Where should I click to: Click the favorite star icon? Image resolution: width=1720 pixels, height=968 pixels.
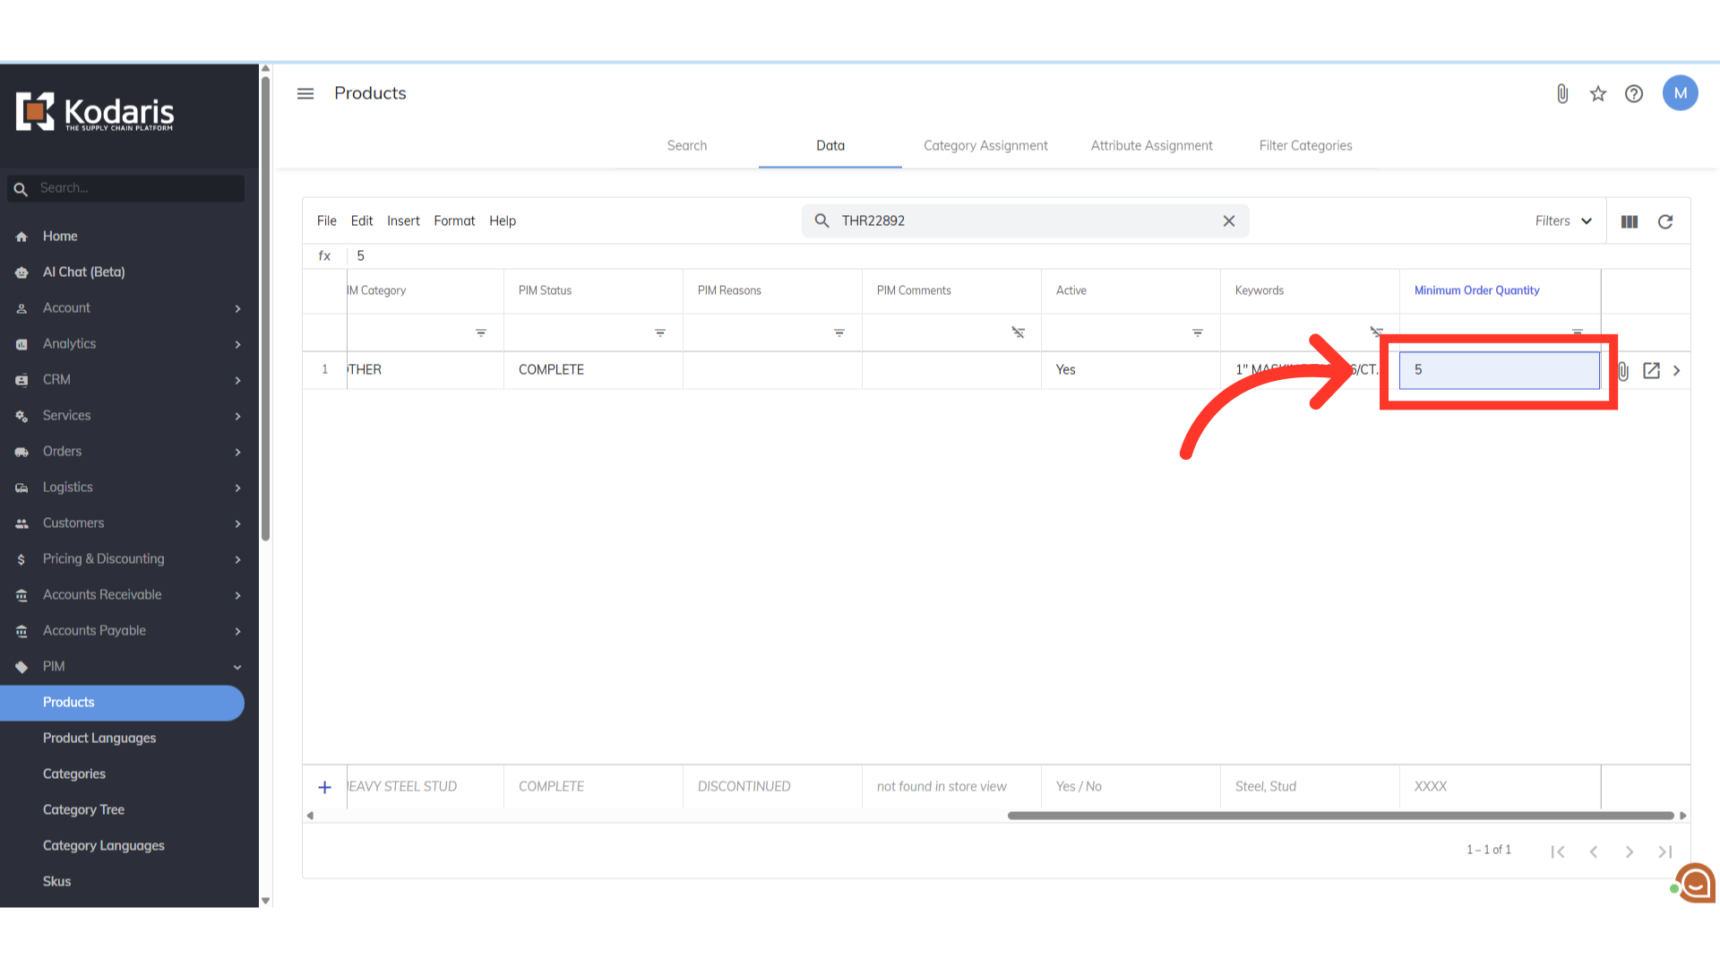(1597, 93)
